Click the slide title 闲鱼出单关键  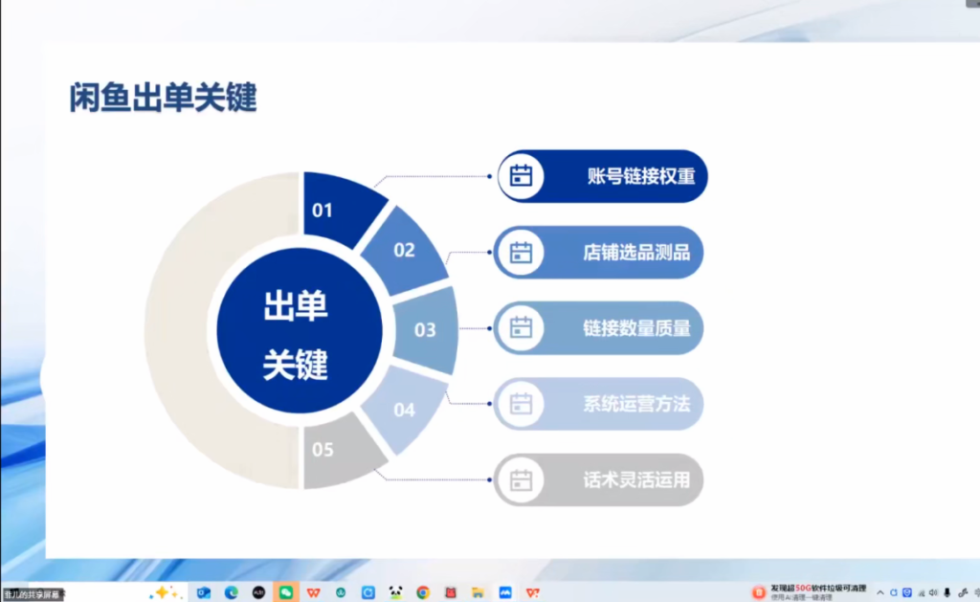(x=163, y=98)
